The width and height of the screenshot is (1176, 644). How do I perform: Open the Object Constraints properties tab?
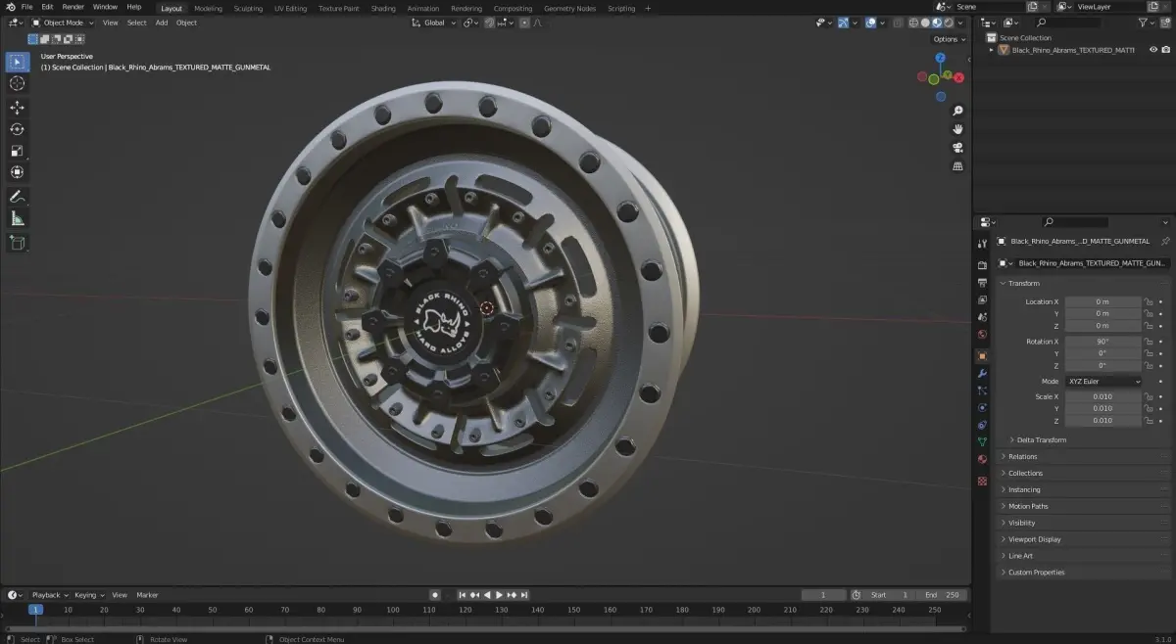coord(982,425)
